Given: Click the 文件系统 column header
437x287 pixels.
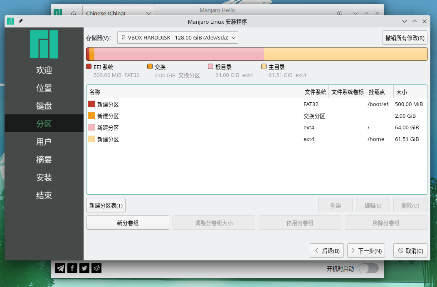Looking at the screenshot, I should pos(316,92).
